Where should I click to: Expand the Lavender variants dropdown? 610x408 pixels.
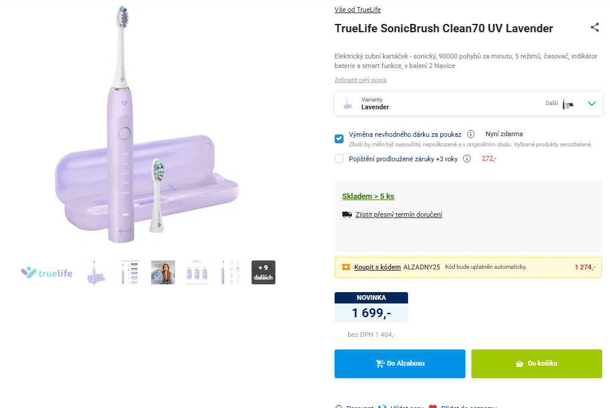(x=591, y=103)
